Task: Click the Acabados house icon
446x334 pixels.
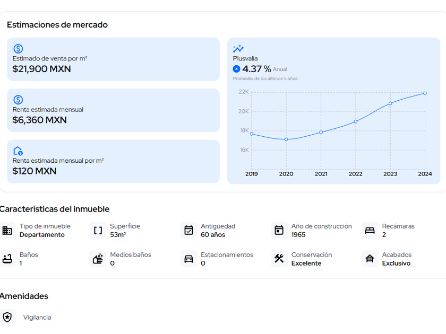Action: click(x=370, y=259)
